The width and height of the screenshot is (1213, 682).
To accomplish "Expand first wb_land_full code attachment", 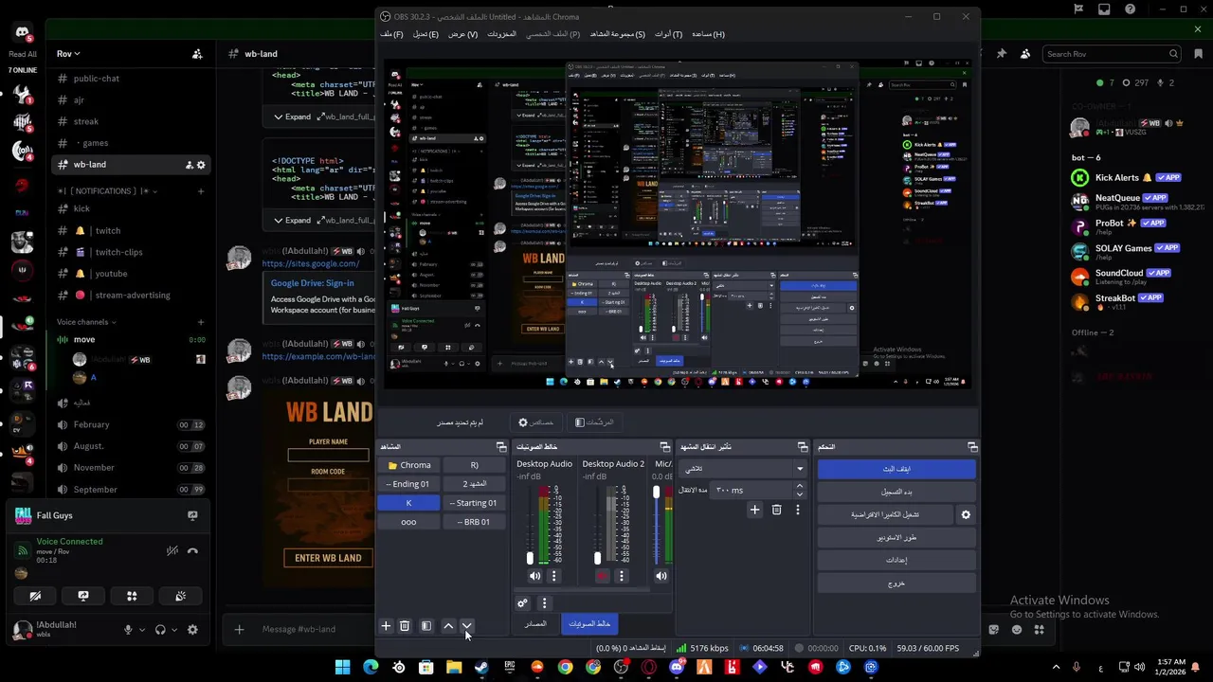I will 292,117.
